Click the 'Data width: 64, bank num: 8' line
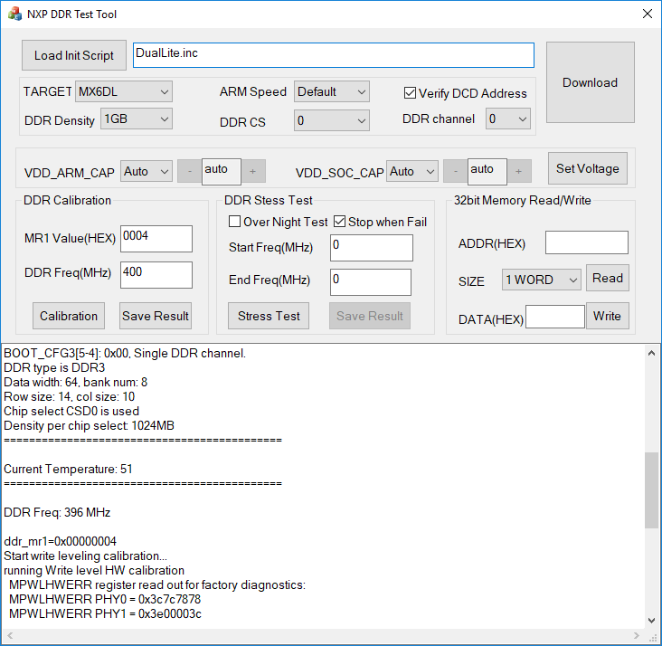This screenshot has width=662, height=646. click(76, 382)
